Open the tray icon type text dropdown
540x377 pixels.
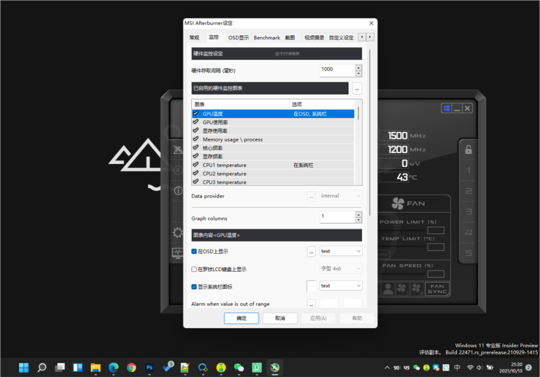click(x=340, y=286)
